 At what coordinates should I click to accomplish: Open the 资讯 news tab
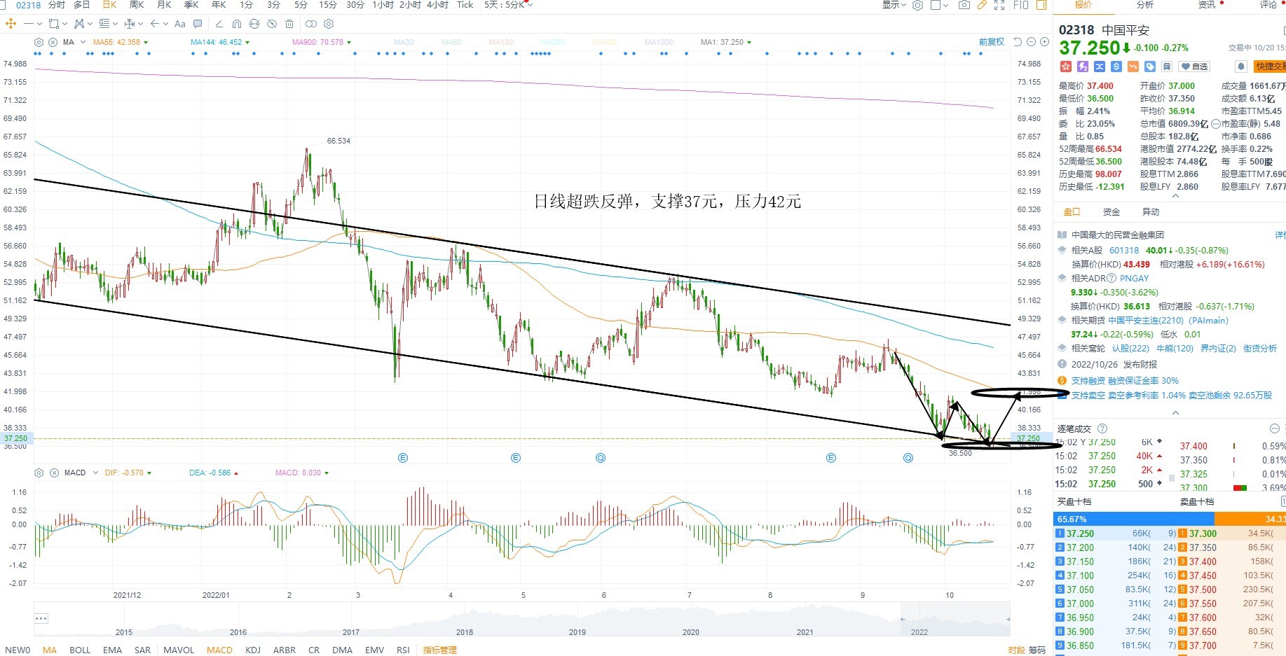[x=1207, y=5]
